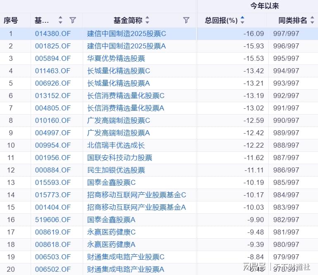This screenshot has width=318, height=275.
Task: Sort by fund code column arrows
Action: point(60,20)
